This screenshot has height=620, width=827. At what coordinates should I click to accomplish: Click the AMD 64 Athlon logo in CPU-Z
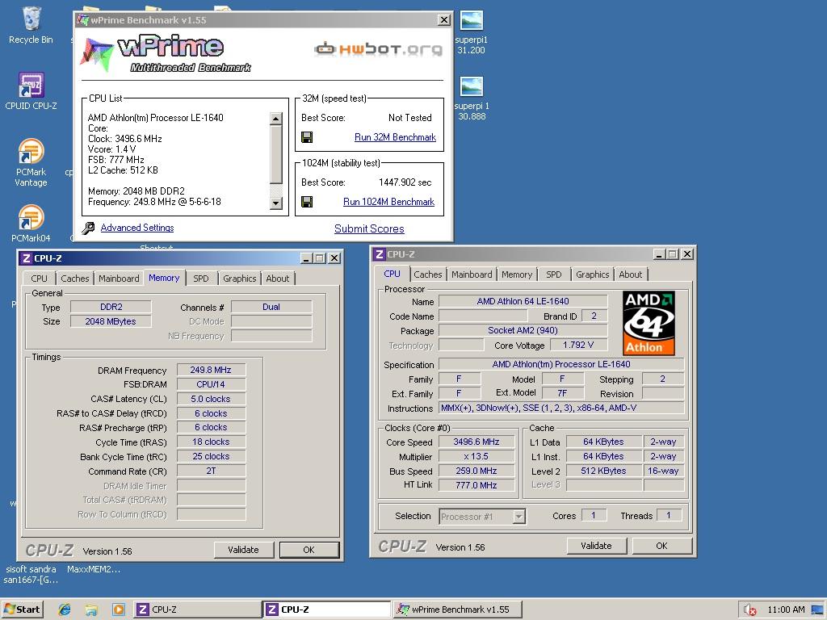click(x=649, y=323)
